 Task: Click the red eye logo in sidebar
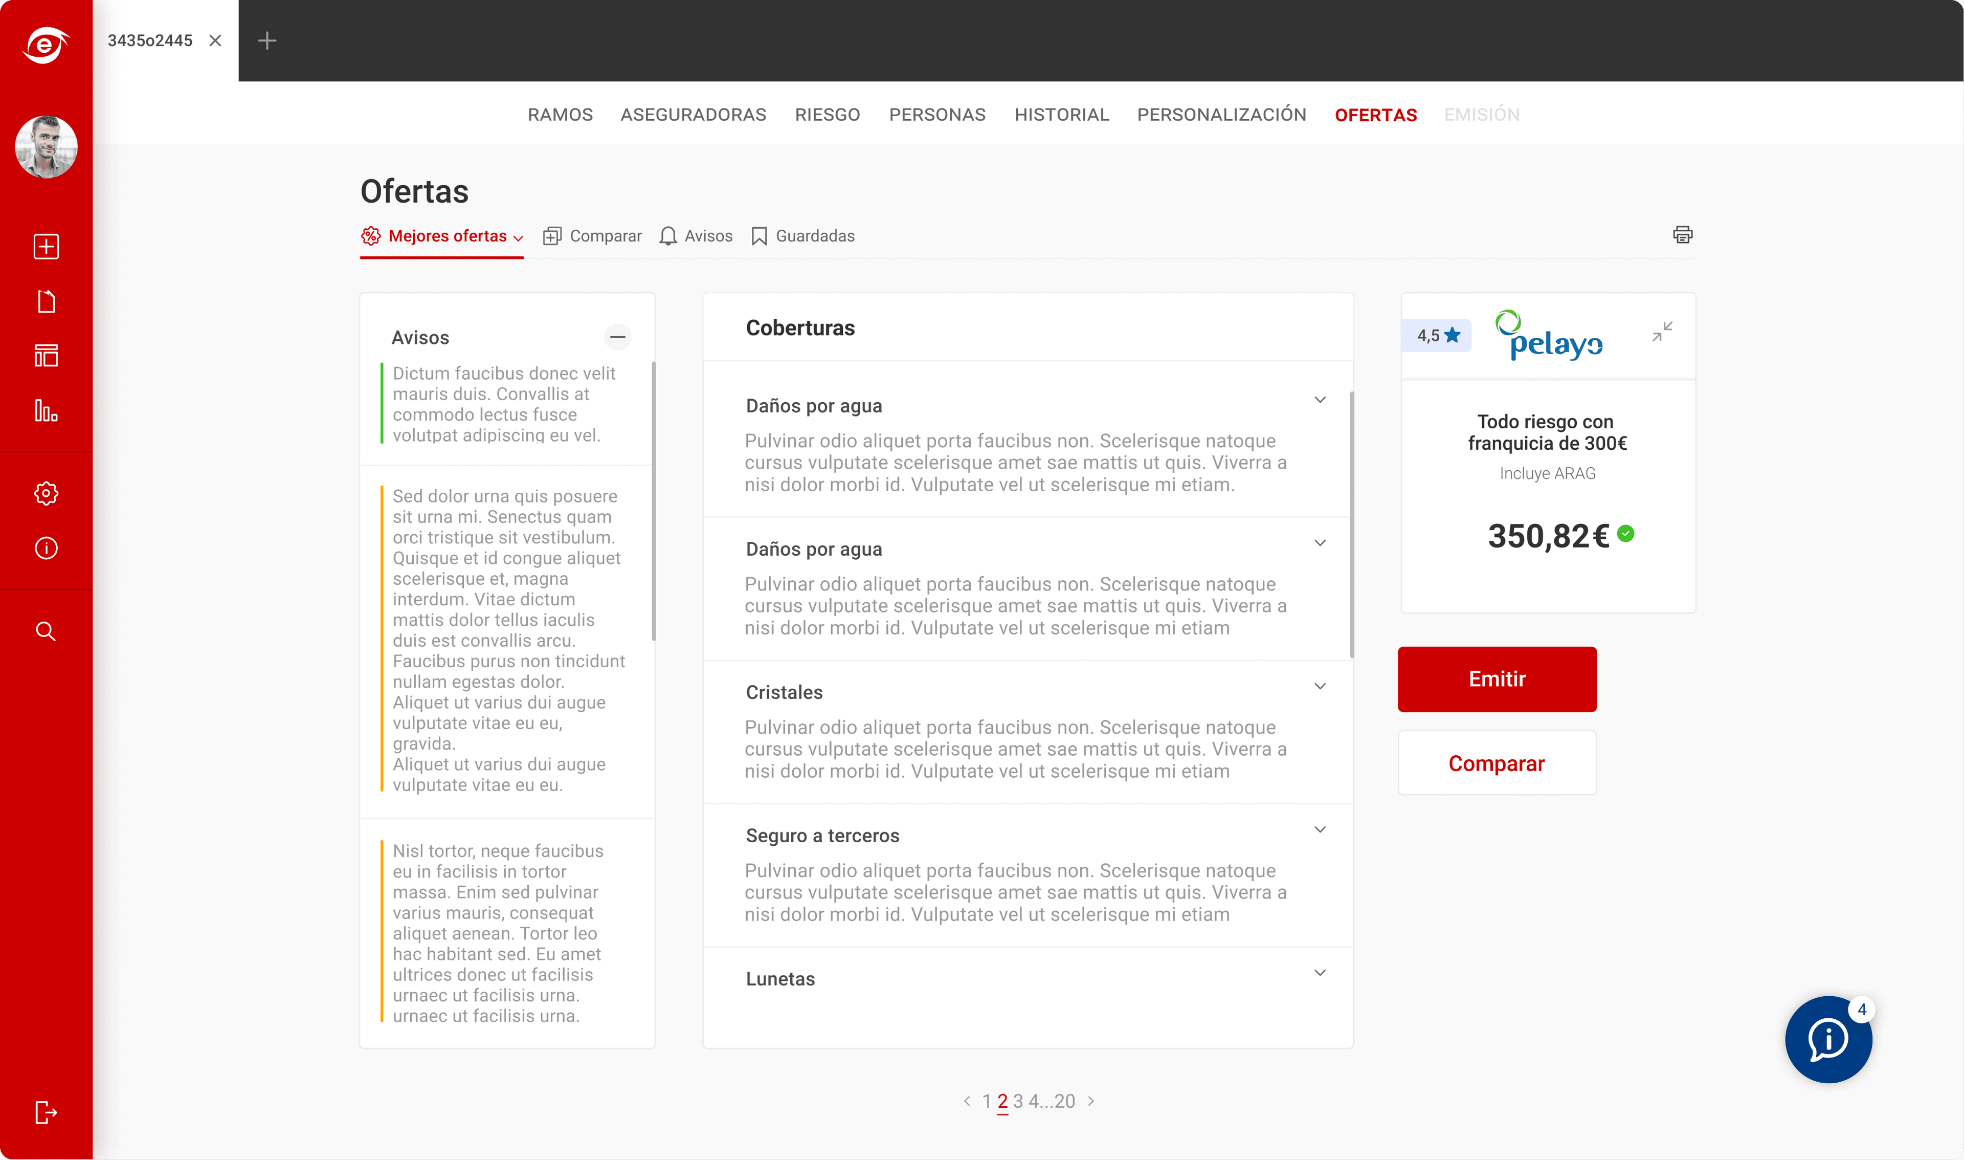tap(46, 45)
